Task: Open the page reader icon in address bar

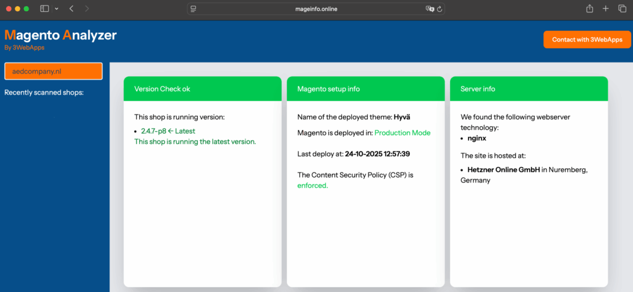Action: (x=193, y=9)
